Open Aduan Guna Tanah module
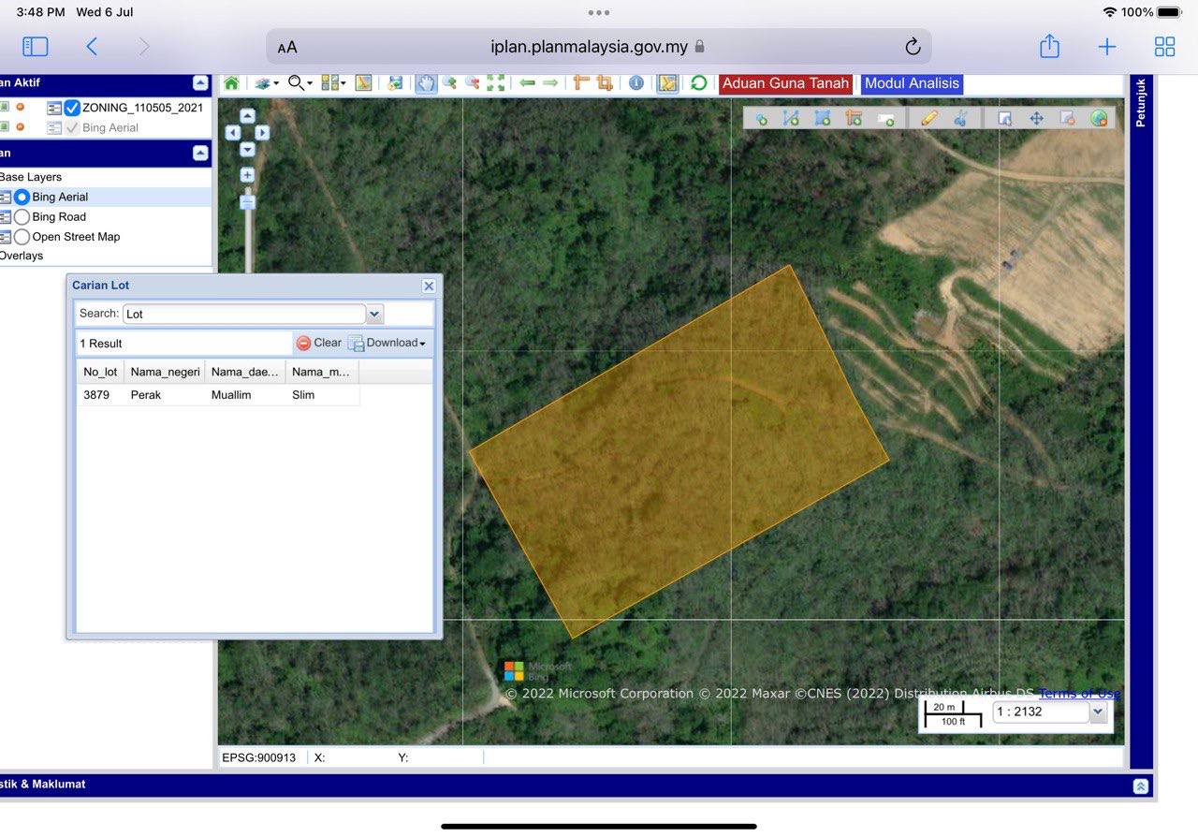The image size is (1198, 837). (x=785, y=83)
